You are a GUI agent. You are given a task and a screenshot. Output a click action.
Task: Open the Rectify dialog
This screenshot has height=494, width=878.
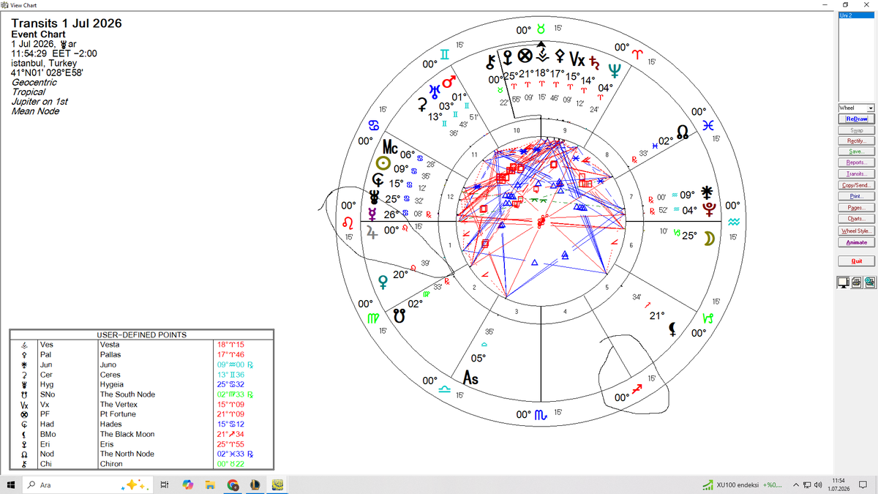tap(856, 141)
